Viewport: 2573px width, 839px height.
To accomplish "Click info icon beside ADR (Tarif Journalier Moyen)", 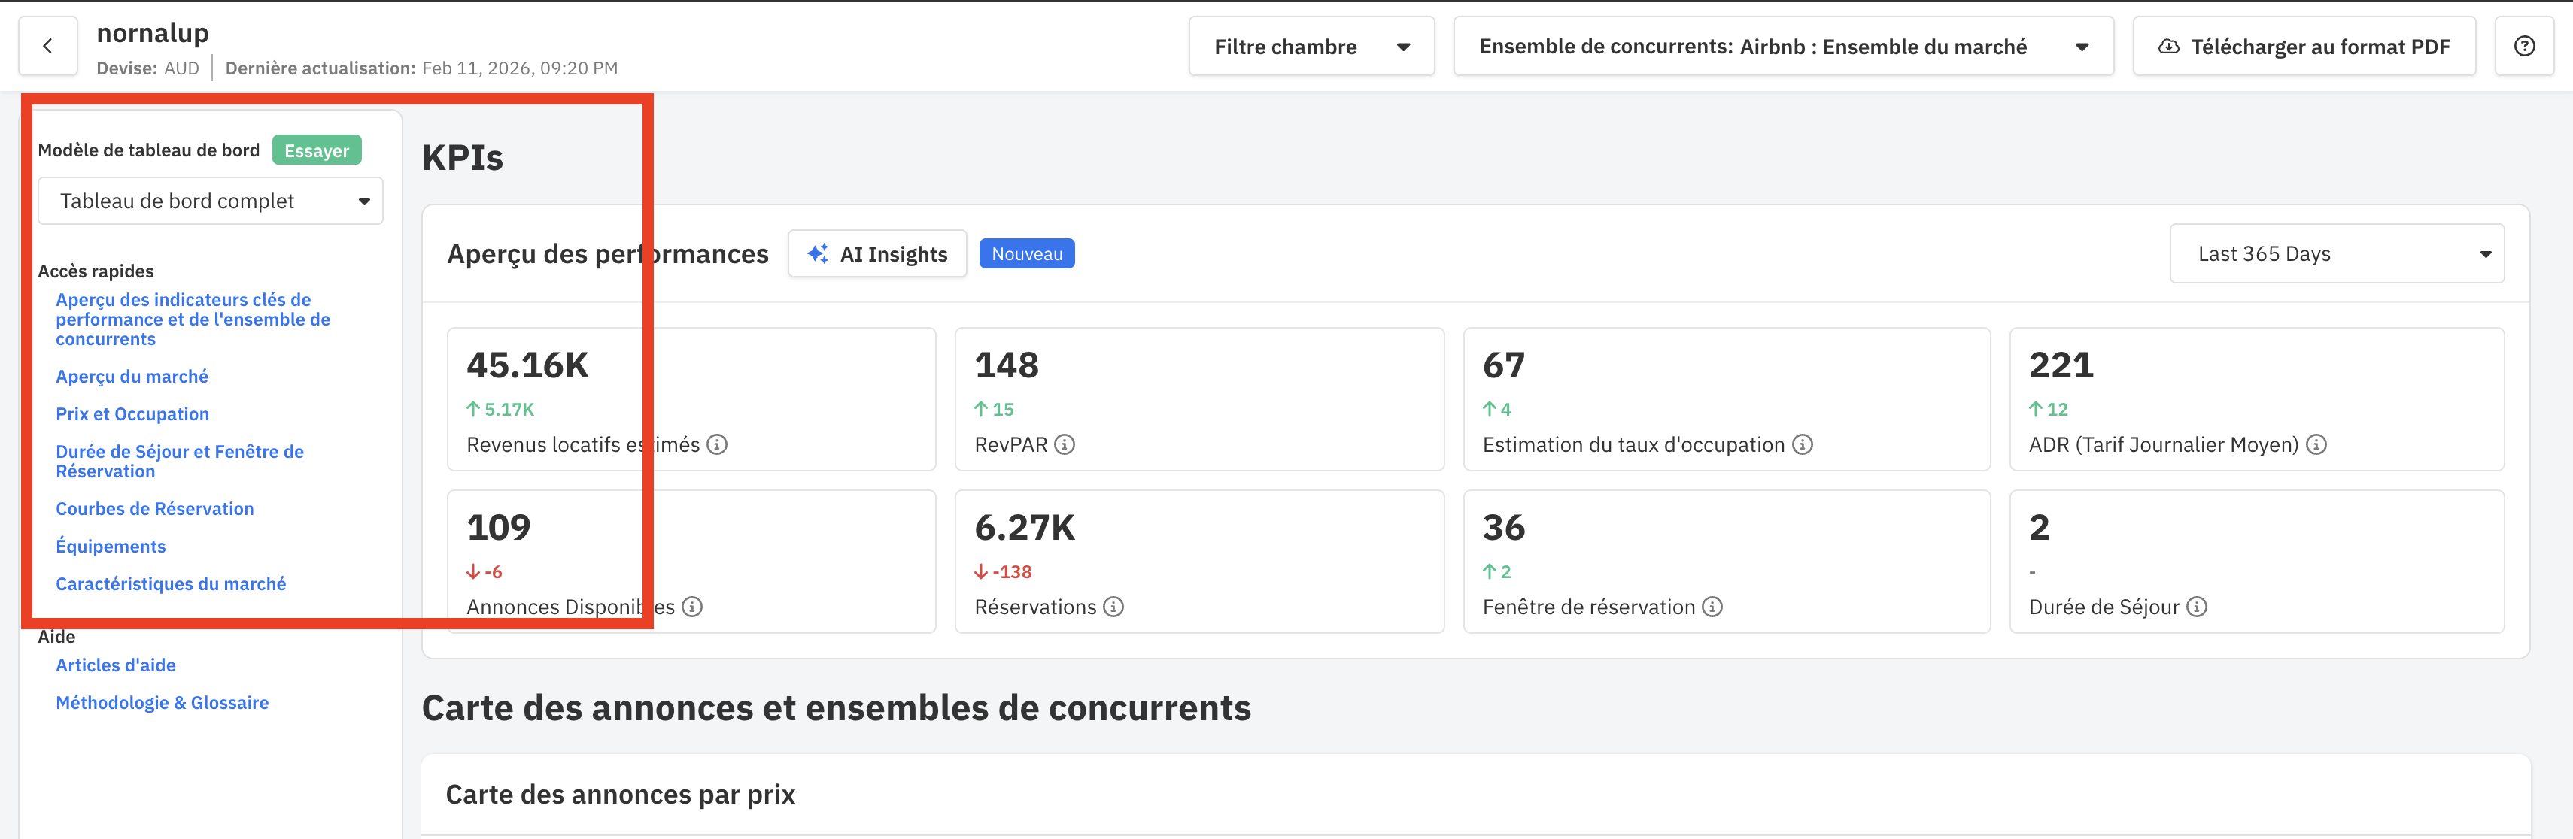I will [x=2316, y=445].
